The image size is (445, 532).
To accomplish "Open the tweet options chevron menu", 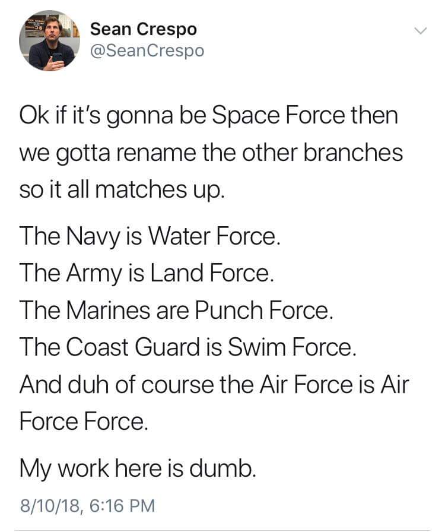I will pyautogui.click(x=419, y=31).
